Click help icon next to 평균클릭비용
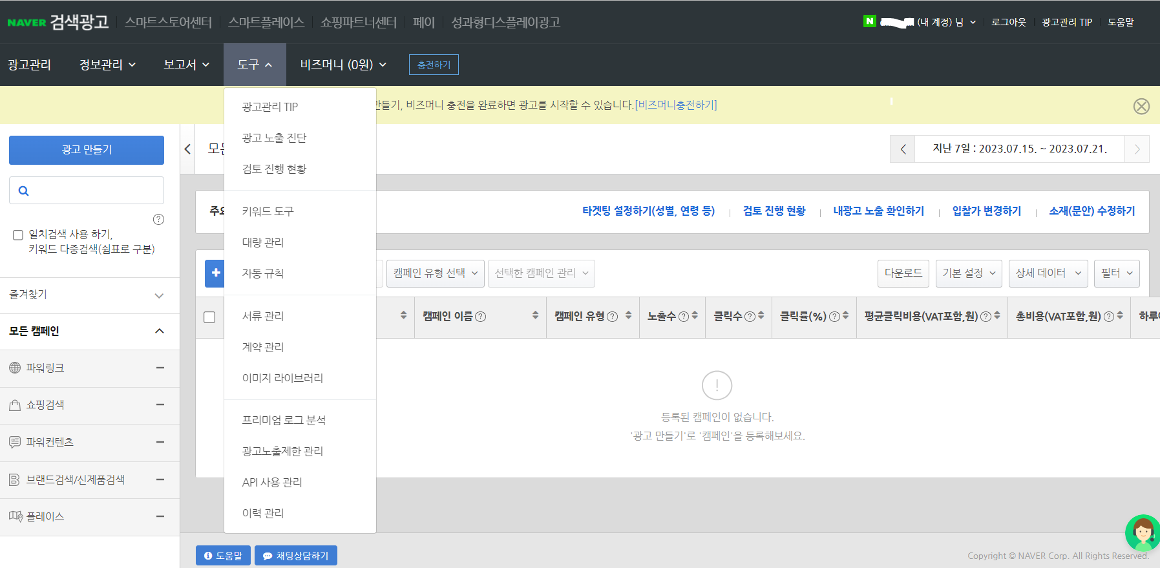This screenshot has width=1160, height=568. coord(986,317)
